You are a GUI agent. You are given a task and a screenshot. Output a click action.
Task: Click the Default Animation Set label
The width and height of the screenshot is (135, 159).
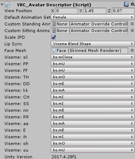(28, 17)
